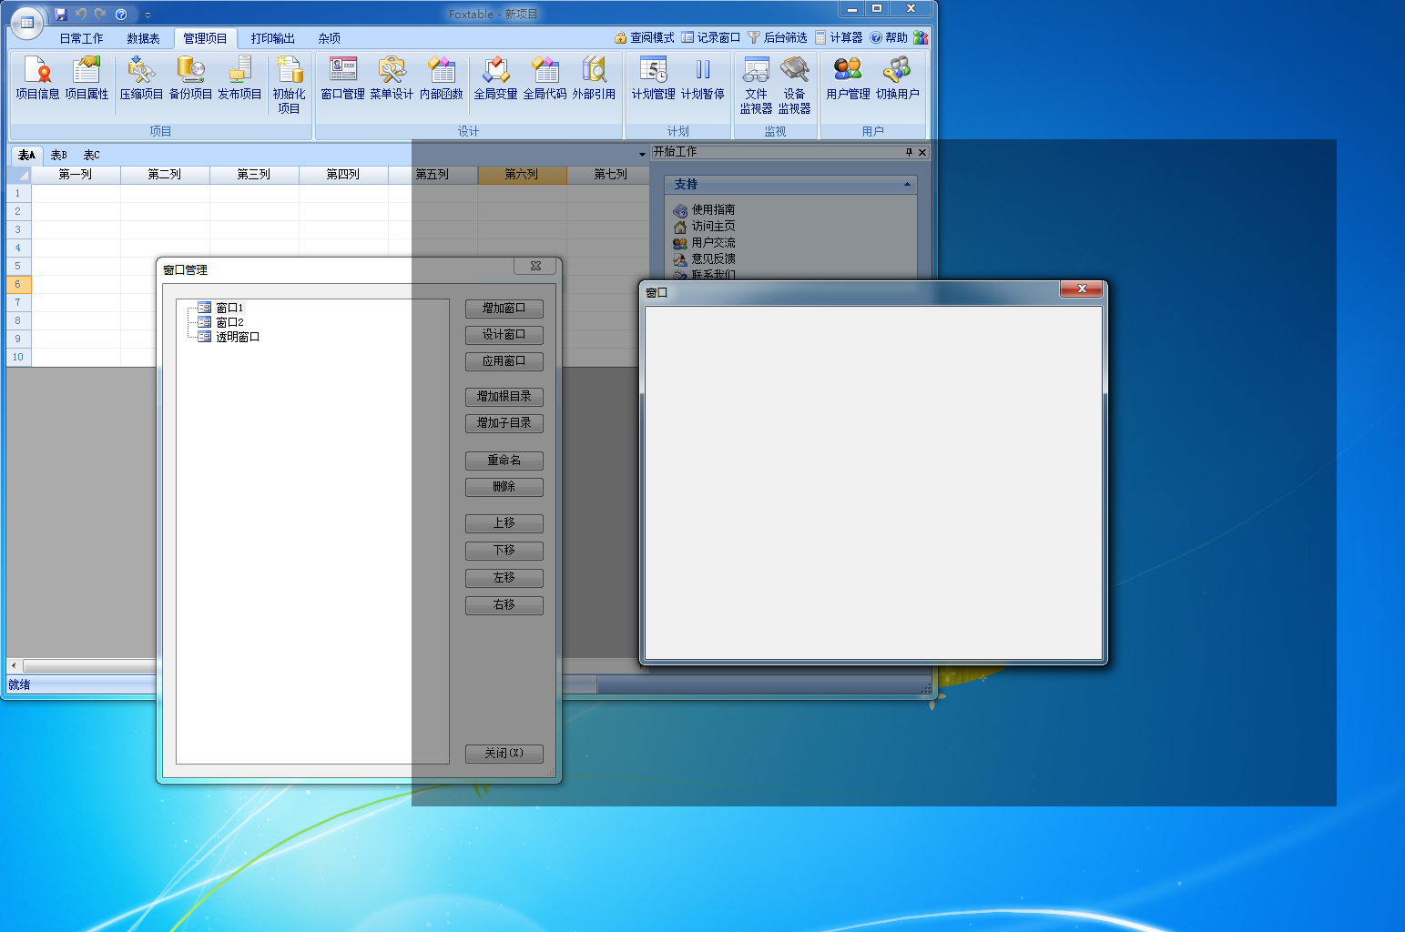Click the 左移 button
Screen dimensions: 1405x932
click(x=504, y=578)
